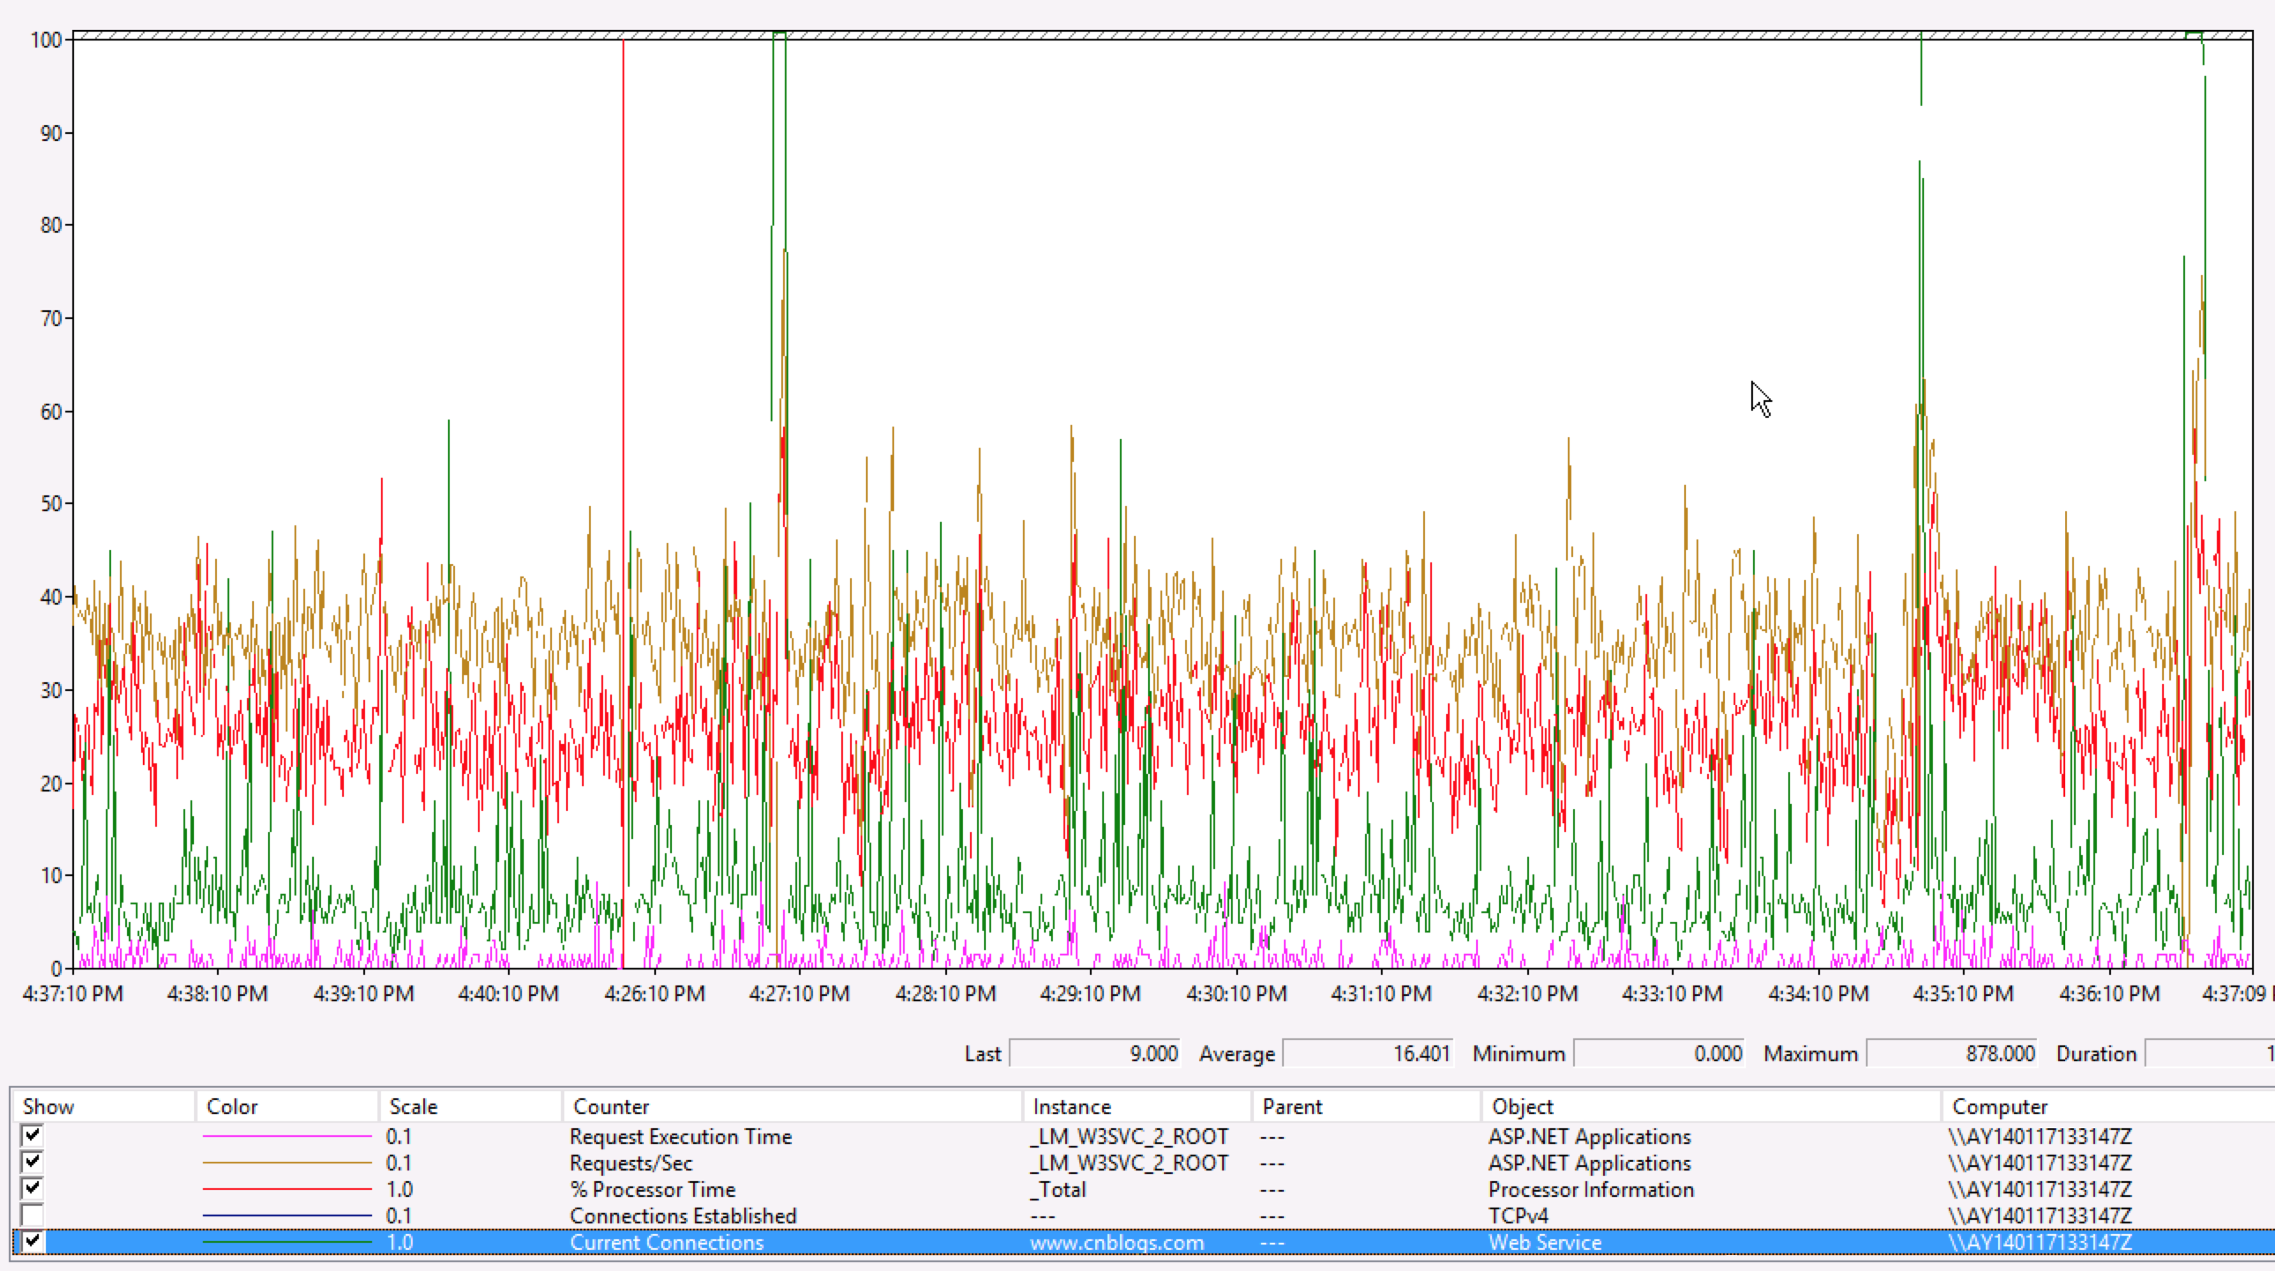Sort by the Counter column header
The image size is (2275, 1271).
click(792, 1106)
